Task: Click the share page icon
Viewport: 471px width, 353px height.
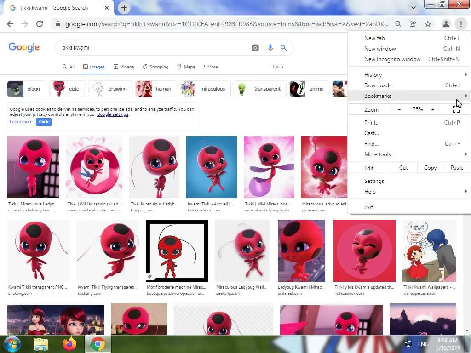Action: [x=413, y=24]
